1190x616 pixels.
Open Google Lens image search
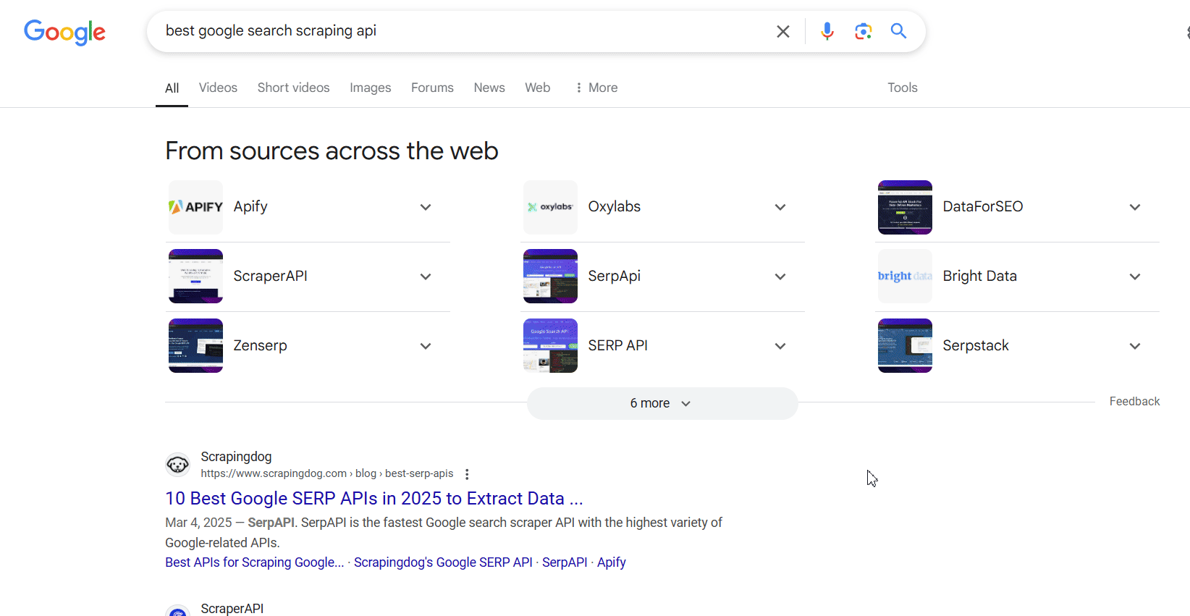[x=863, y=31]
